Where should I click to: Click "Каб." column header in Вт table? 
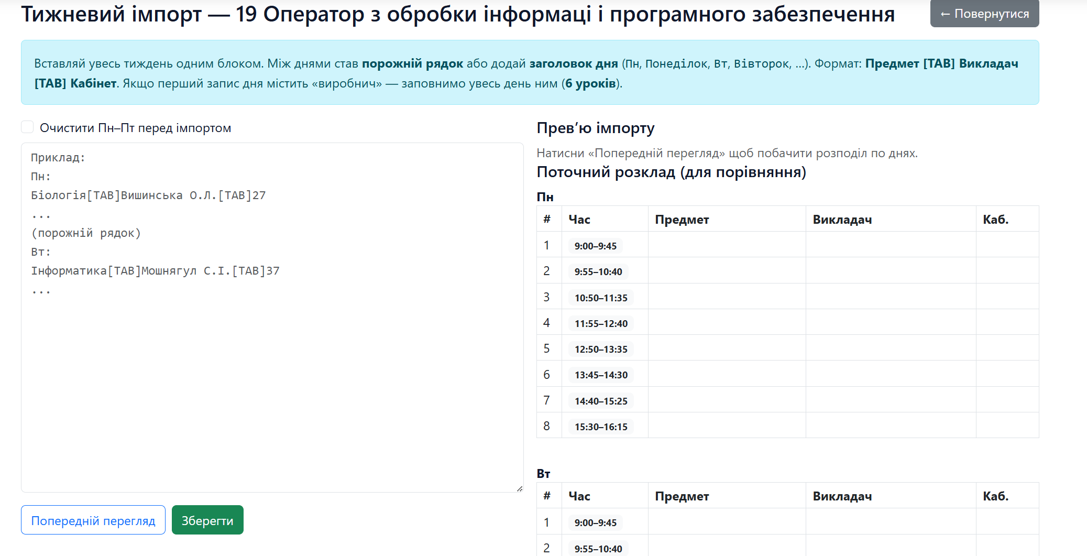point(995,496)
